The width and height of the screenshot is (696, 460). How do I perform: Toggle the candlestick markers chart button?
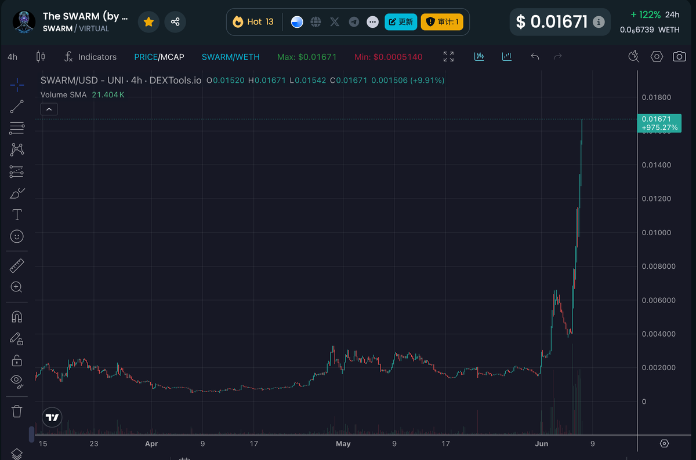point(479,57)
